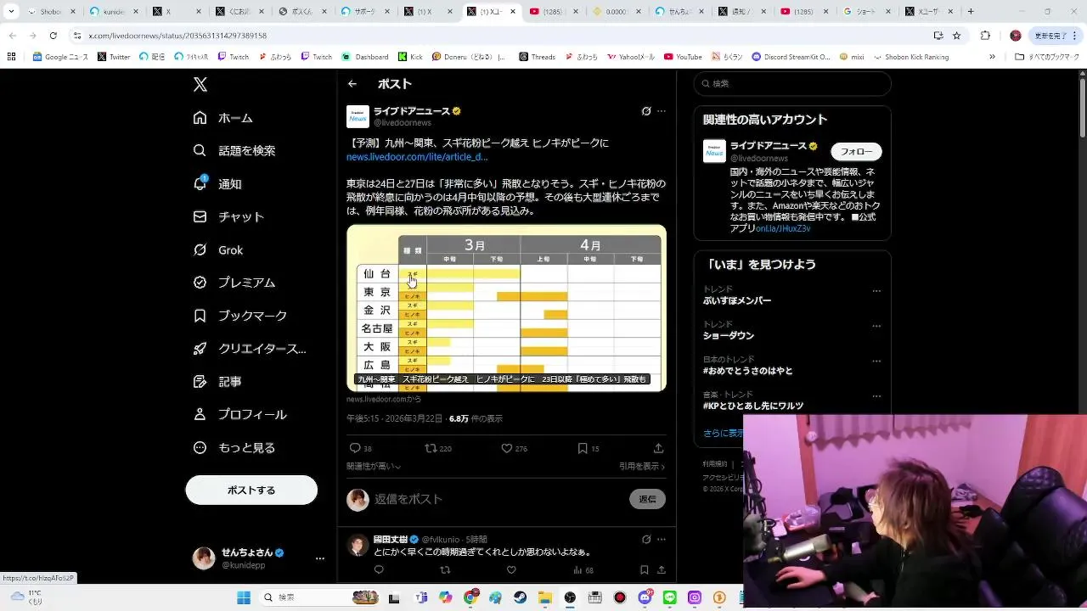Screen dimensions: 1087x611
Task: Open 記事 in the sidebar
Action: tap(217, 382)
